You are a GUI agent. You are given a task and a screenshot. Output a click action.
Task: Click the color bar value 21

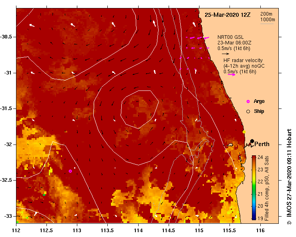260,194
